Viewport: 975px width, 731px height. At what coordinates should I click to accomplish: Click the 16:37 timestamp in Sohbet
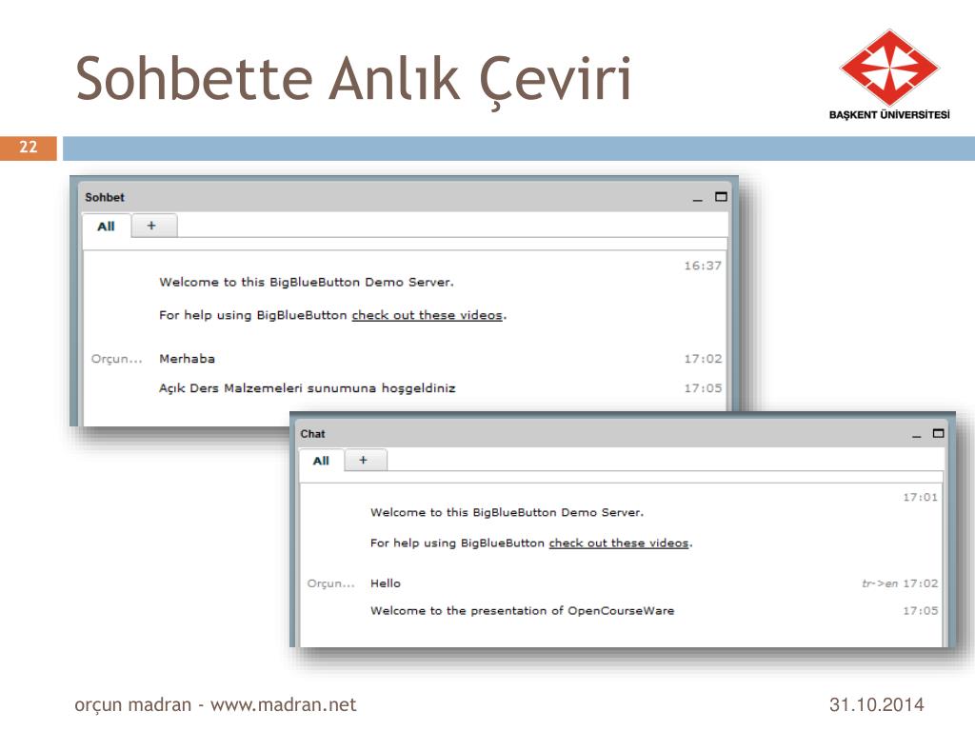[703, 267]
